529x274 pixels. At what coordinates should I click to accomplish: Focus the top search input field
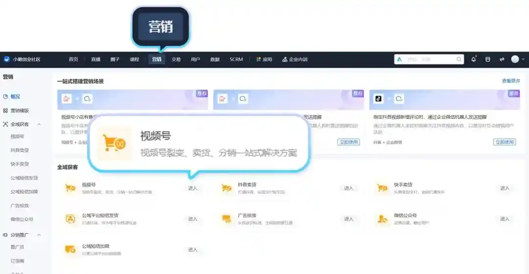coord(429,59)
